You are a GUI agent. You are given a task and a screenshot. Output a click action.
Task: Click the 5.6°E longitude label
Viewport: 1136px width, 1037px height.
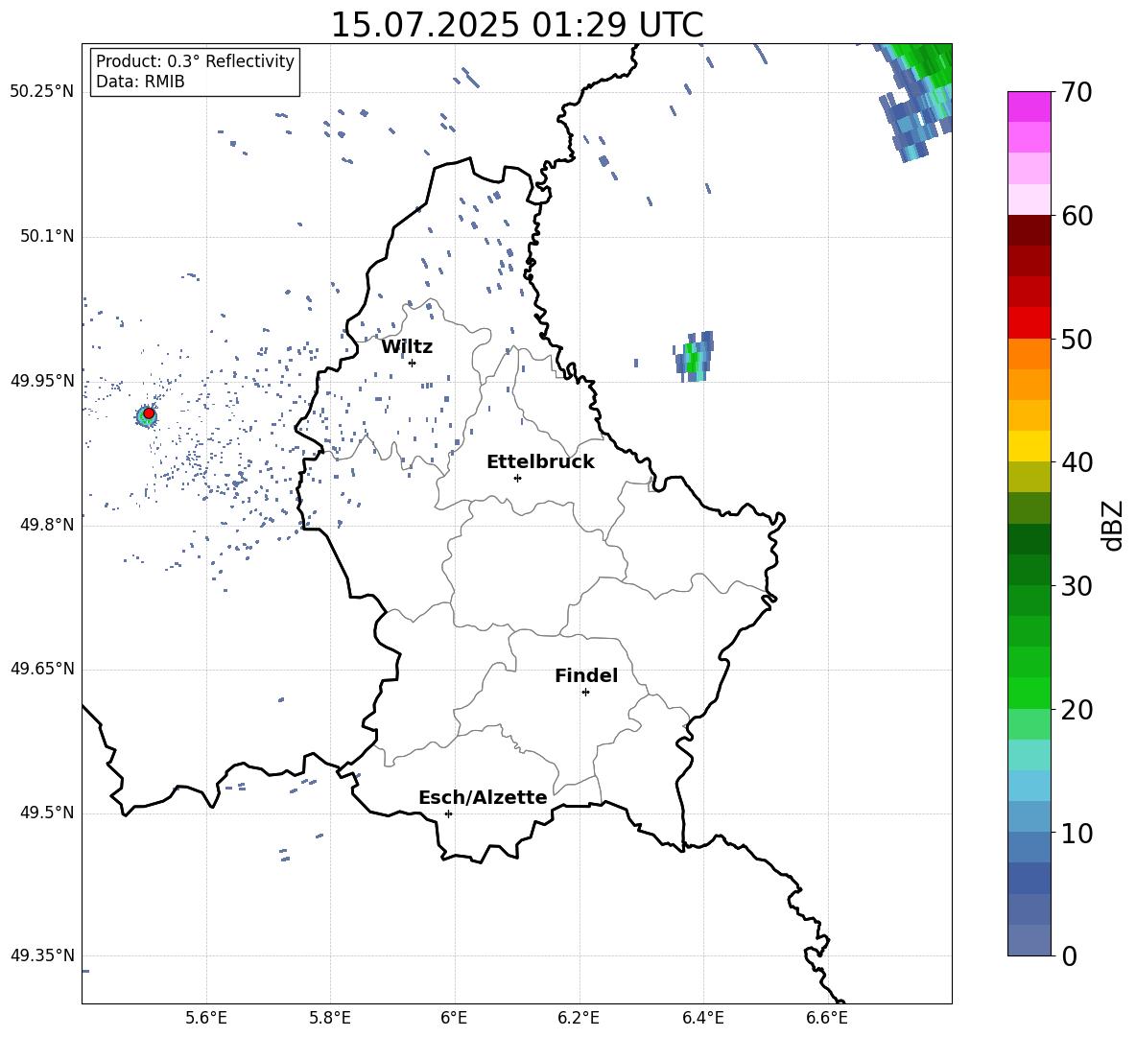coord(206,1018)
